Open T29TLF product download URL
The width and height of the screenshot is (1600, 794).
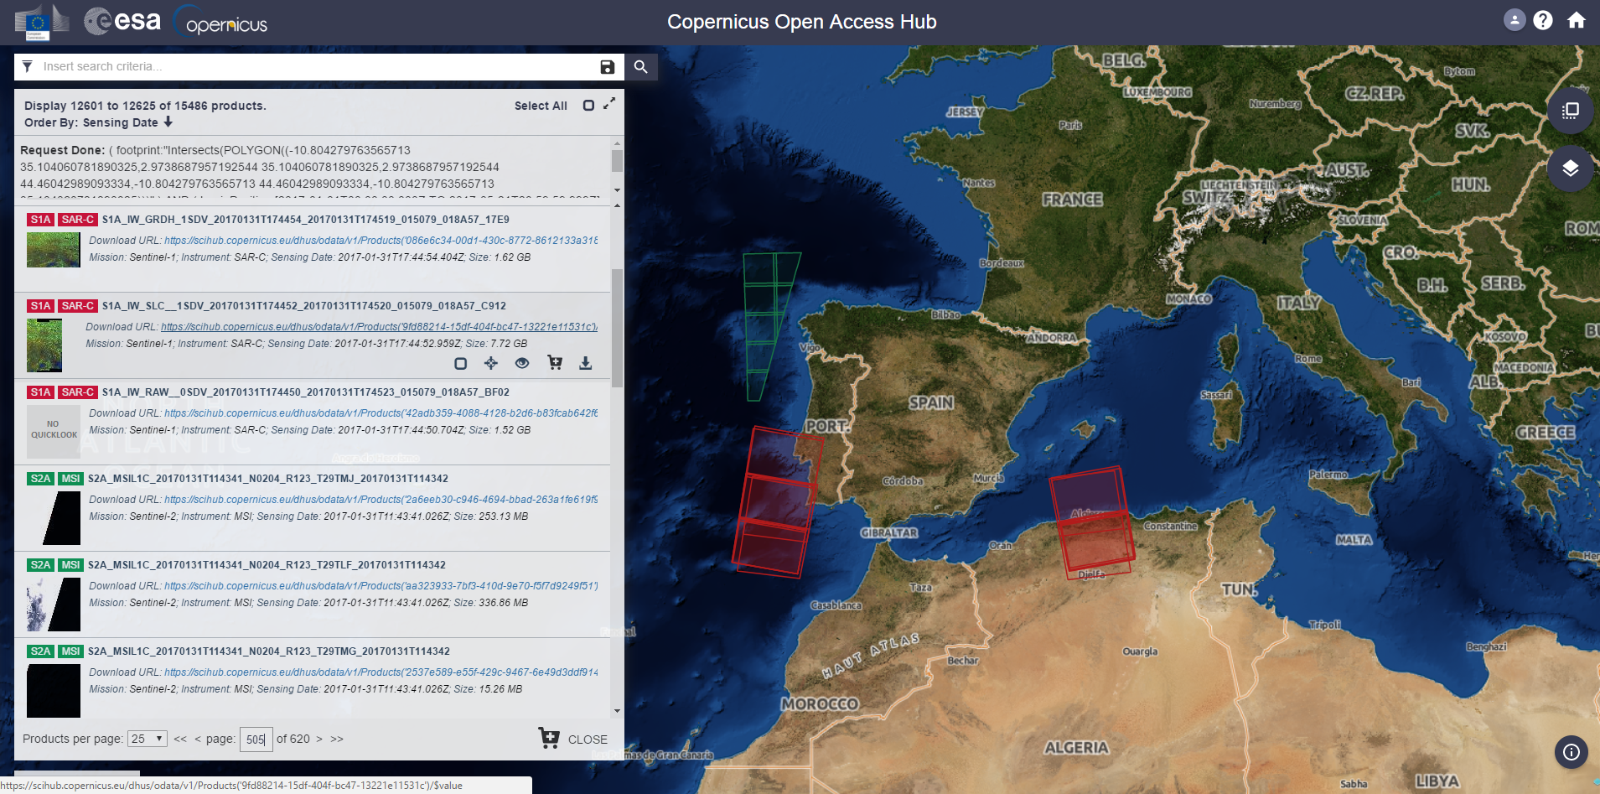point(381,586)
